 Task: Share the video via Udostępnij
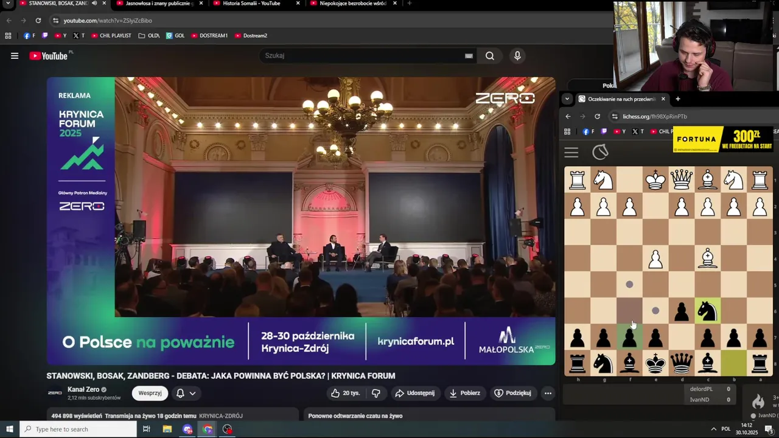[x=414, y=393]
